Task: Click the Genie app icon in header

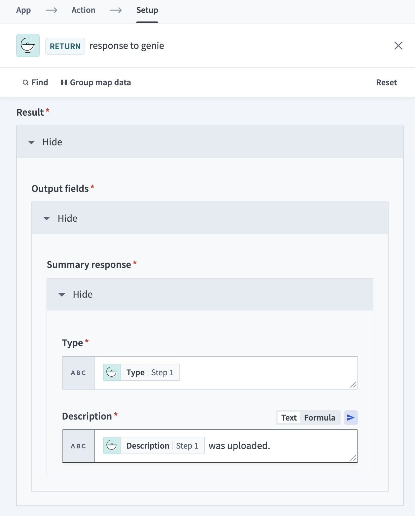Action: click(28, 46)
